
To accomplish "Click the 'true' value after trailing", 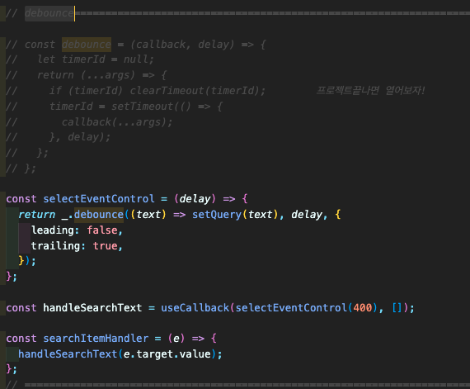I will (x=106, y=246).
